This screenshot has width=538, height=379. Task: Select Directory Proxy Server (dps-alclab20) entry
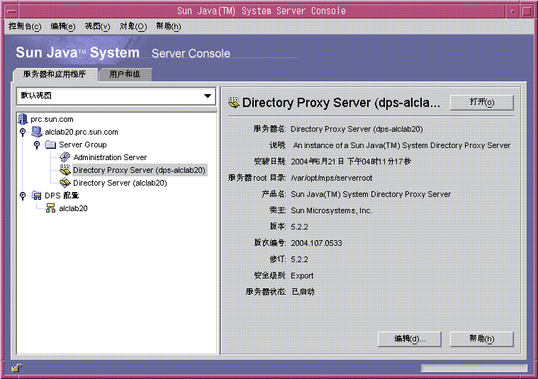coord(140,170)
